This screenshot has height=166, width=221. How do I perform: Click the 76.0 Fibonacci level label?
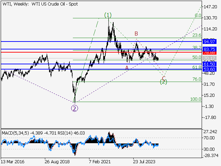click(197, 79)
